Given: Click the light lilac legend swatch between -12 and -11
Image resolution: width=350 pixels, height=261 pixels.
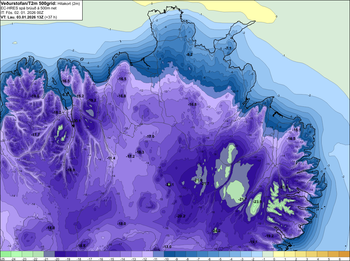Looking at the screenshot, I should click(x=148, y=254).
